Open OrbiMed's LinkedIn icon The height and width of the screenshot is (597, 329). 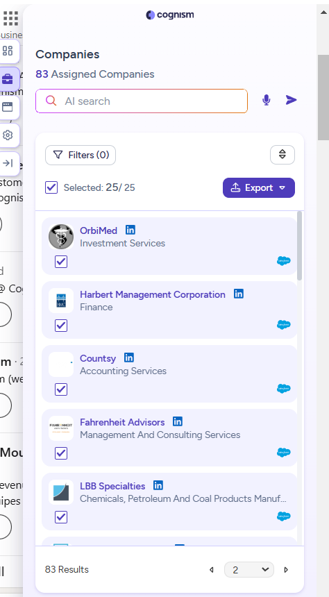tap(130, 230)
